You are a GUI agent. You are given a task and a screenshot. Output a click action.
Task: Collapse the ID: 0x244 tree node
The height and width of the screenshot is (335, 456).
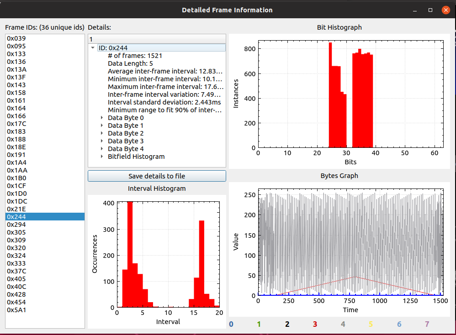(93, 47)
